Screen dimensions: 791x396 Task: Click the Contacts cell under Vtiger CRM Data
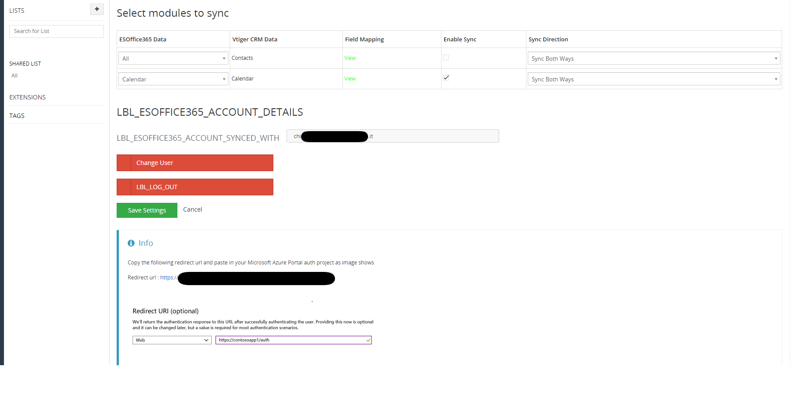242,58
